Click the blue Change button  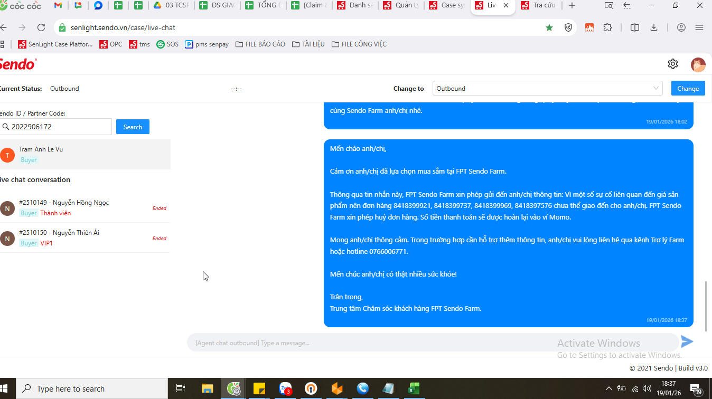coord(688,89)
